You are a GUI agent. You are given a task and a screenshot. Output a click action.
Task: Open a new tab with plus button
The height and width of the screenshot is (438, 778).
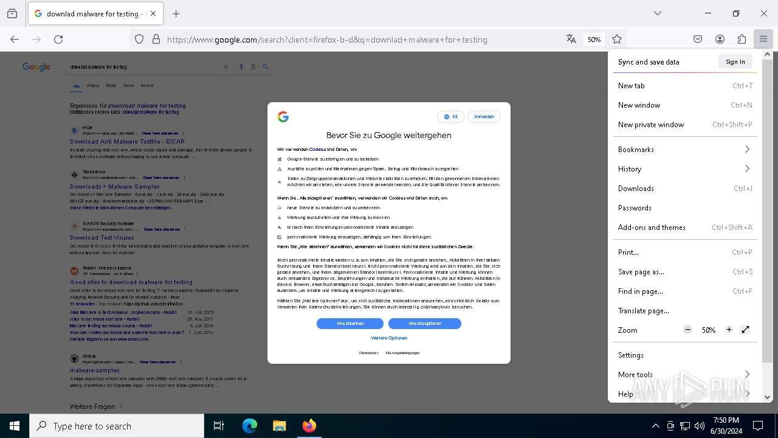176,13
